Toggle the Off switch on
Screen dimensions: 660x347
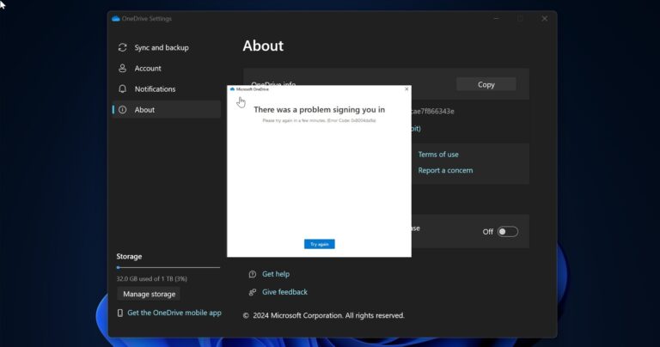click(x=508, y=232)
